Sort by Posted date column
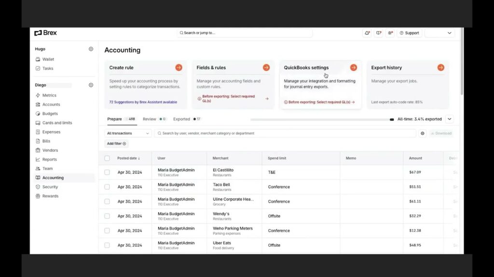Viewport: 494px width, 277px height. pyautogui.click(x=128, y=158)
